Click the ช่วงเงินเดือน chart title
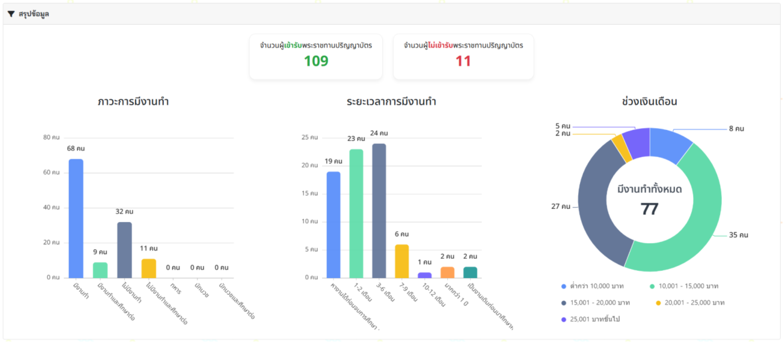 (650, 102)
